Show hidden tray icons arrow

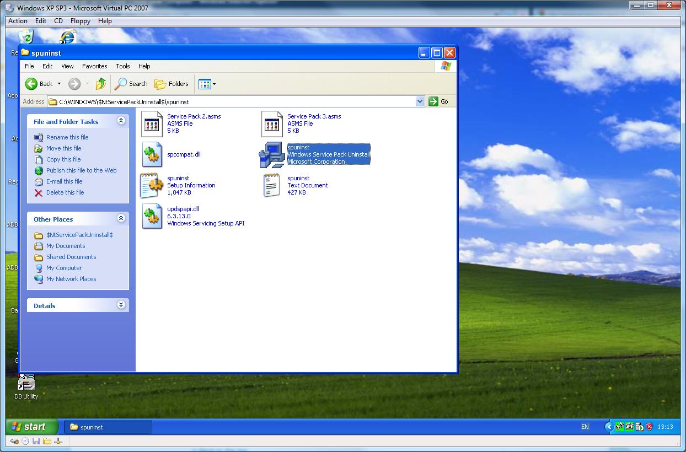coord(609,427)
